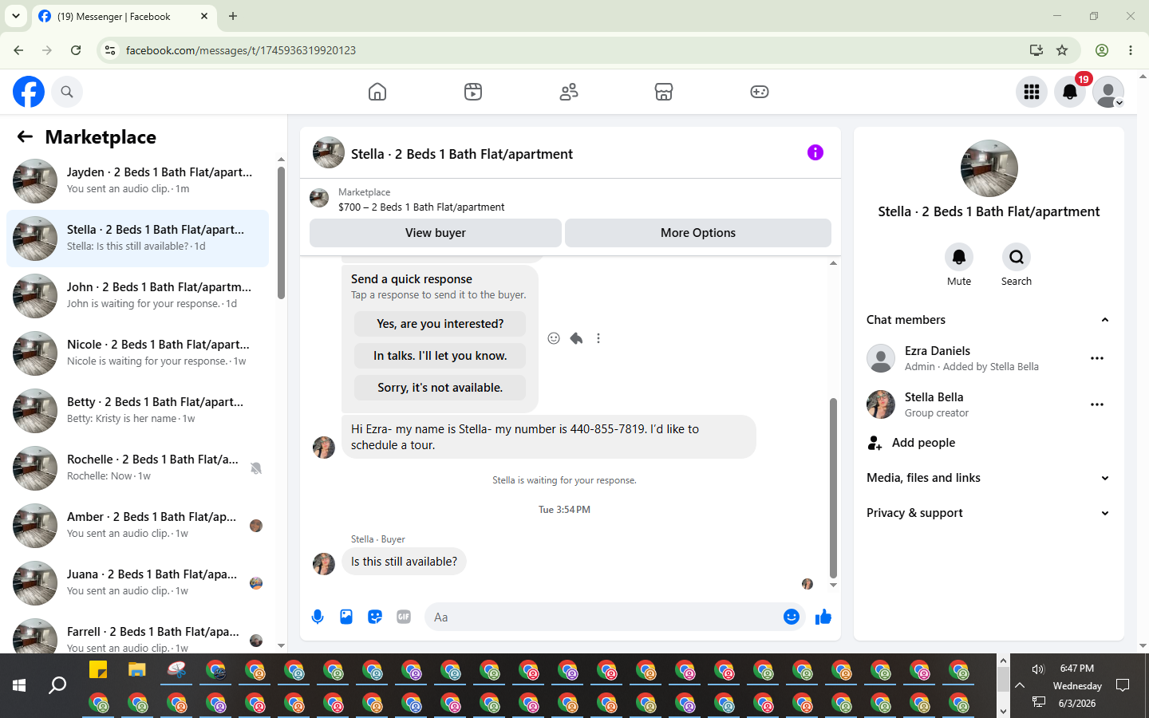Search in conversation using the Search button

tap(1017, 257)
